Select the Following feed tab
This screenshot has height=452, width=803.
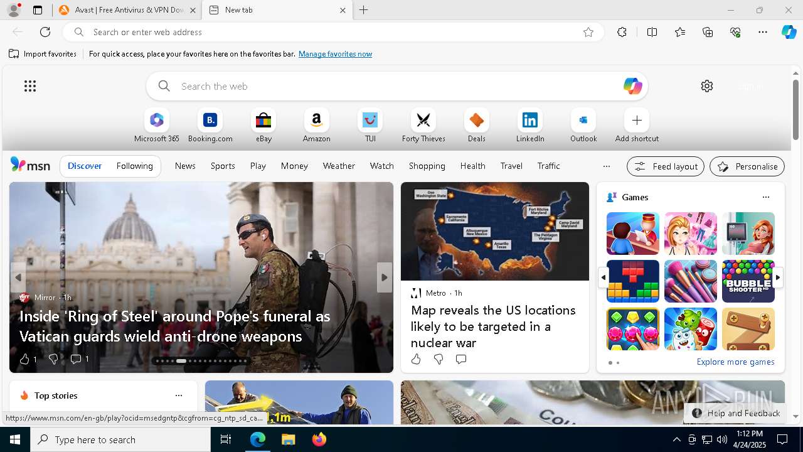pos(134,166)
